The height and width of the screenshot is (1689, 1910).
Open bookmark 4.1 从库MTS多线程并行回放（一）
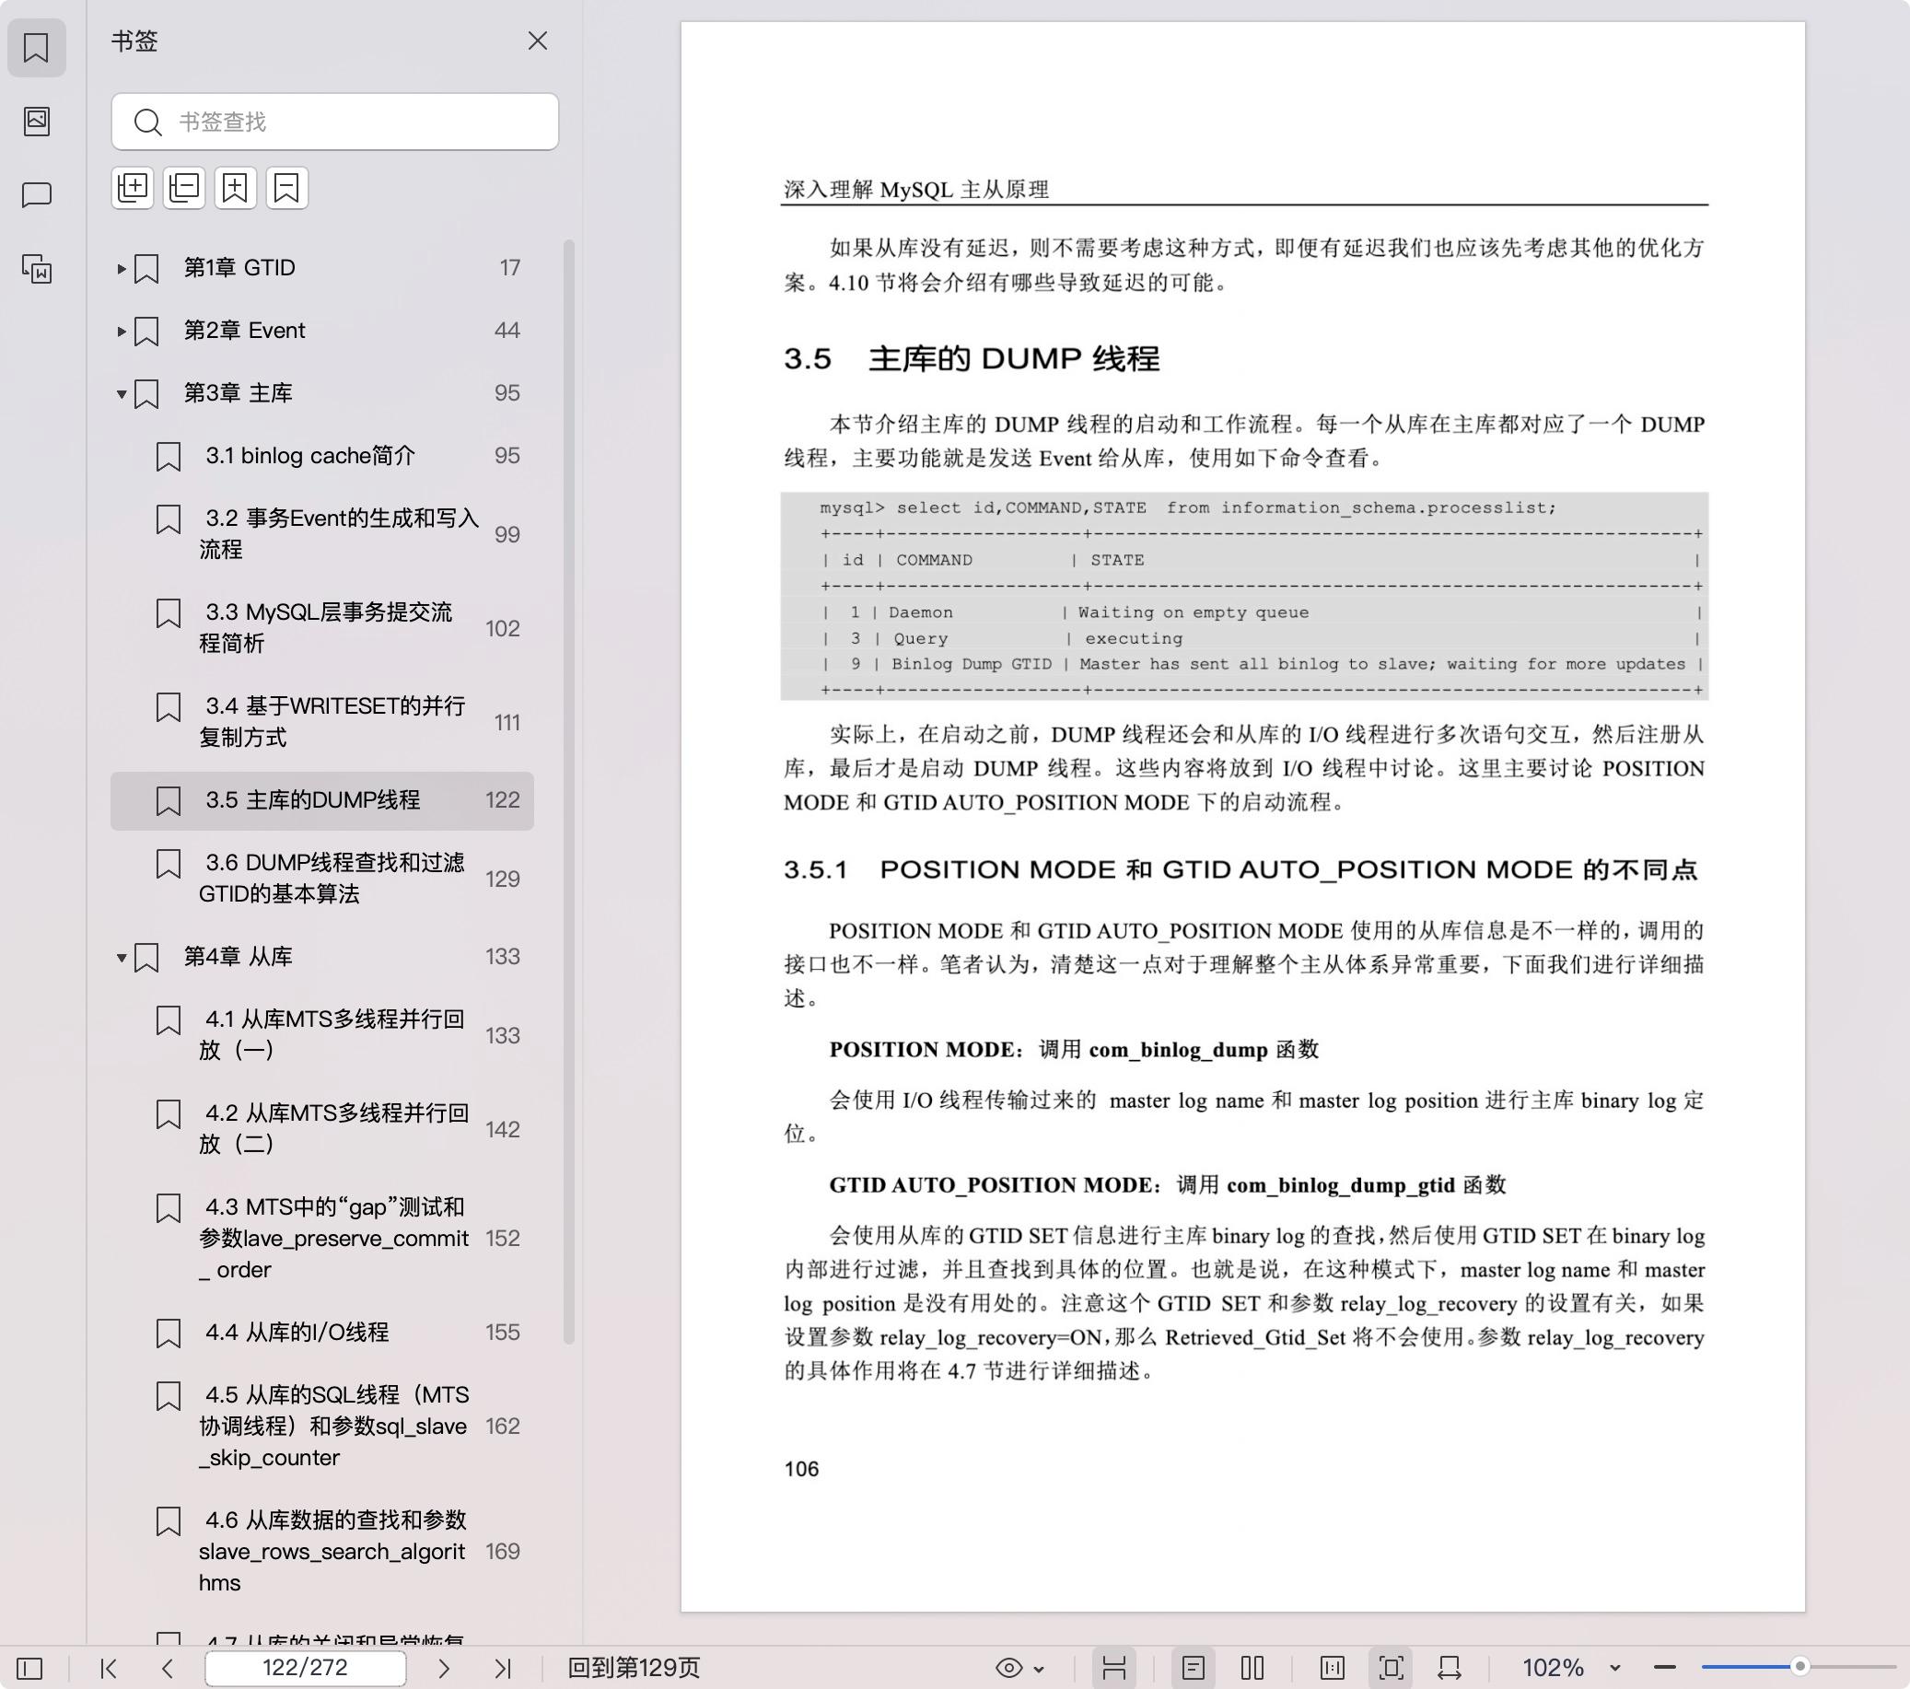tap(321, 1035)
